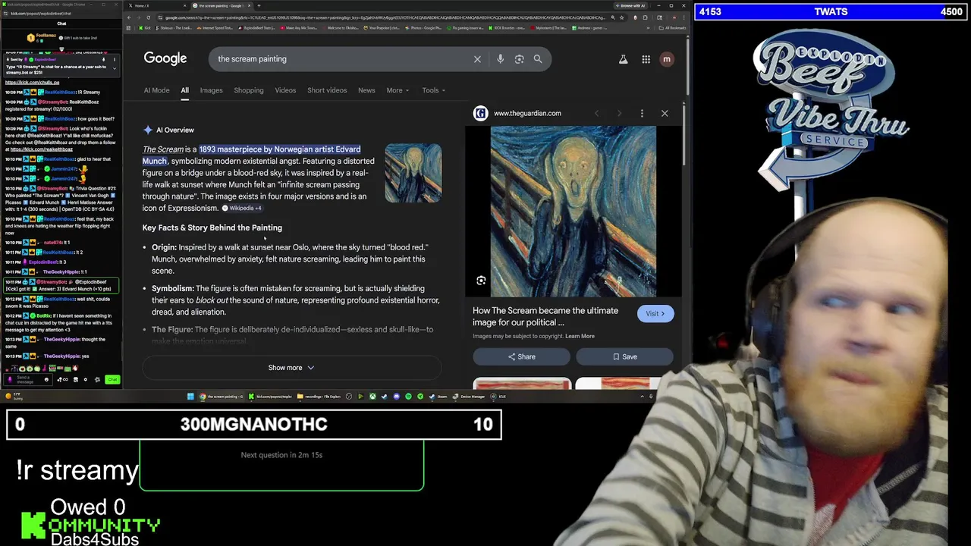The image size is (971, 546).
Task: Close the Guardian image preview panel
Action: [x=665, y=114]
